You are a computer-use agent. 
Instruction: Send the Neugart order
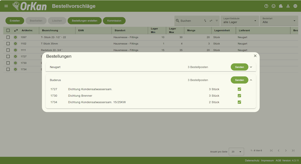click(x=239, y=67)
